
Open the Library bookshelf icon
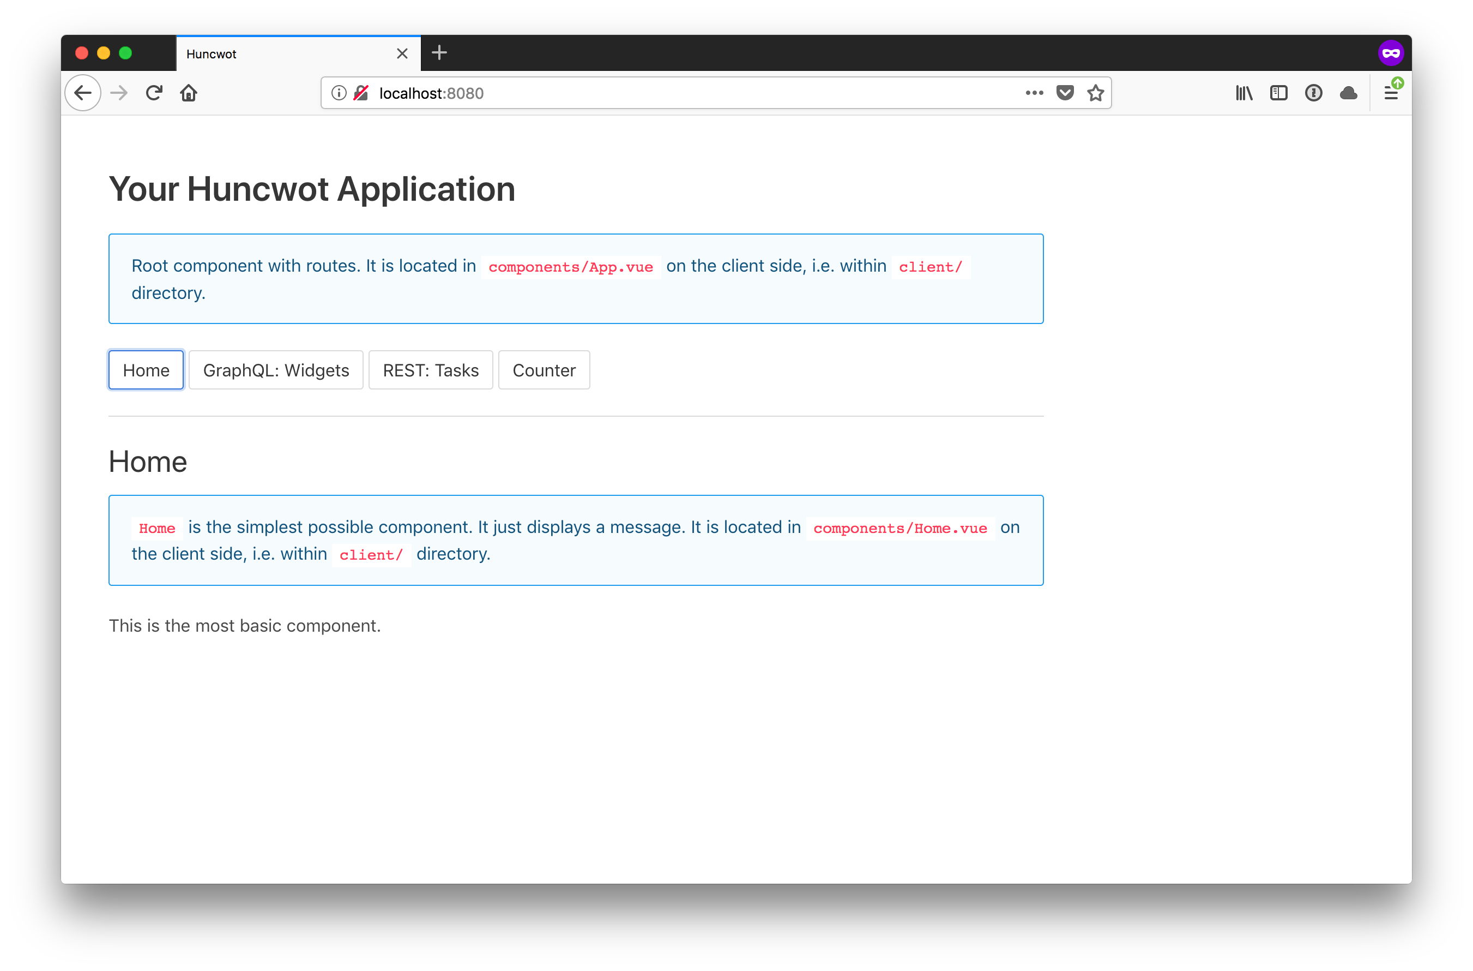click(1244, 93)
